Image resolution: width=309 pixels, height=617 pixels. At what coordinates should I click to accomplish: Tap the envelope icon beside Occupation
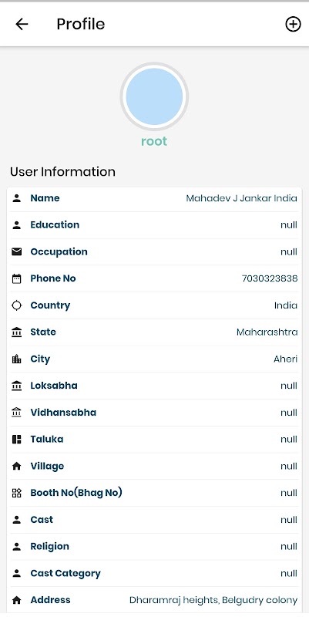16,252
